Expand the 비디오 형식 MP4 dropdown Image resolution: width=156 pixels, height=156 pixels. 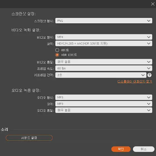(x=104, y=37)
